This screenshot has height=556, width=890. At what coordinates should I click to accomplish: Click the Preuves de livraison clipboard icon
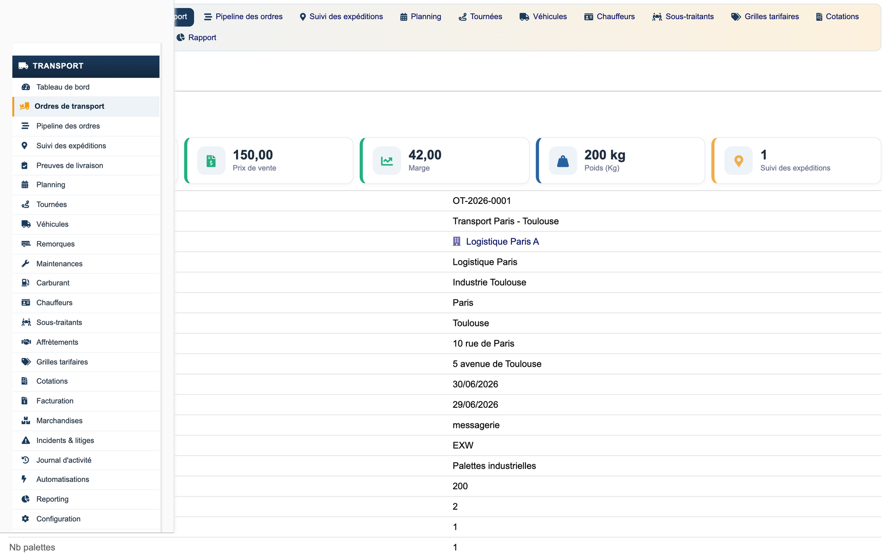point(25,166)
